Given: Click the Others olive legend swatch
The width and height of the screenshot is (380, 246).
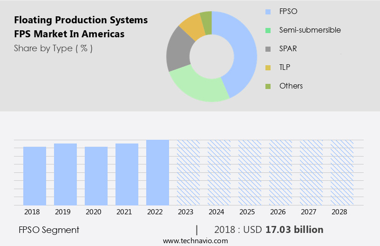Looking at the screenshot, I should tap(268, 86).
